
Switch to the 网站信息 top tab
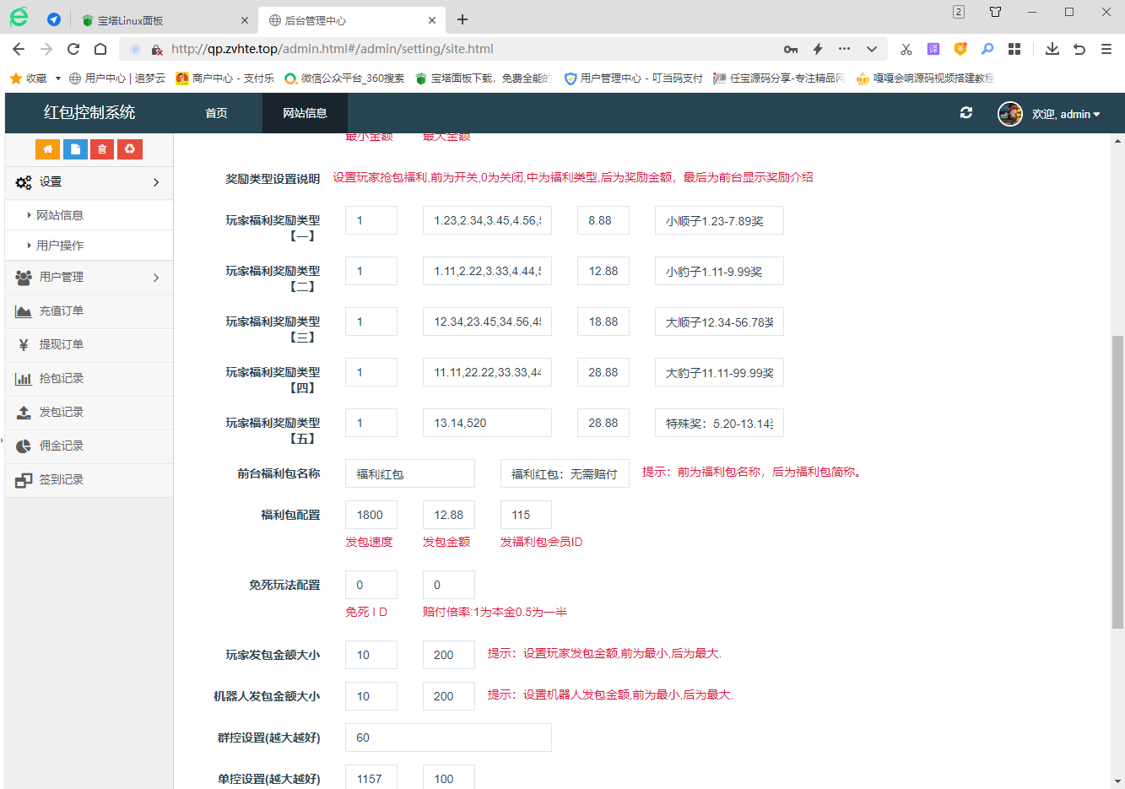pos(305,113)
